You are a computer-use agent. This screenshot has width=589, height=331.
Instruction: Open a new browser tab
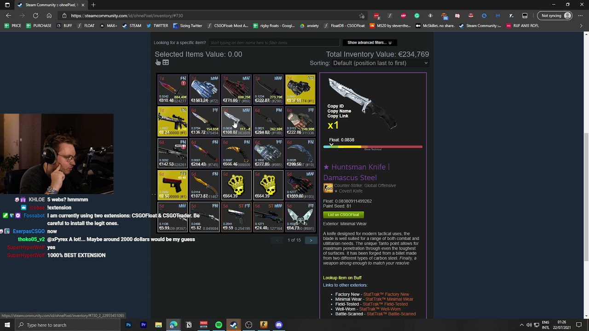93,5
